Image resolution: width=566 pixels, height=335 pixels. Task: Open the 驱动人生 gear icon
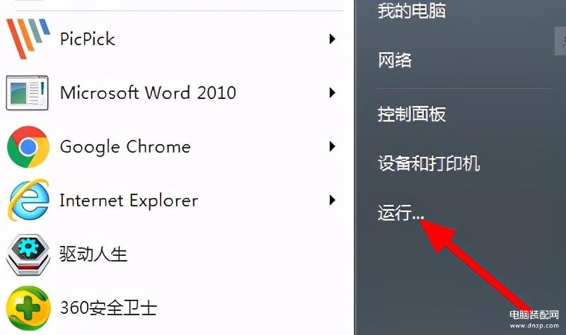(x=28, y=254)
